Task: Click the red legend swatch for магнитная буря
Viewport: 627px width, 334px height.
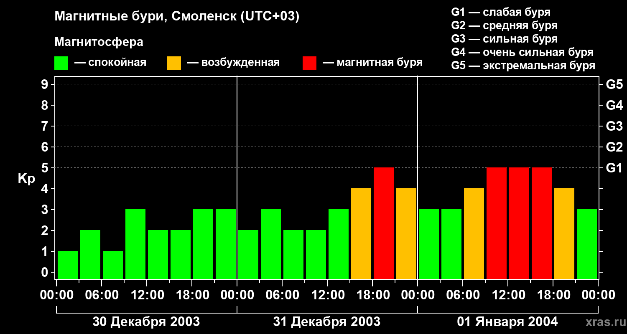Action: (x=310, y=63)
